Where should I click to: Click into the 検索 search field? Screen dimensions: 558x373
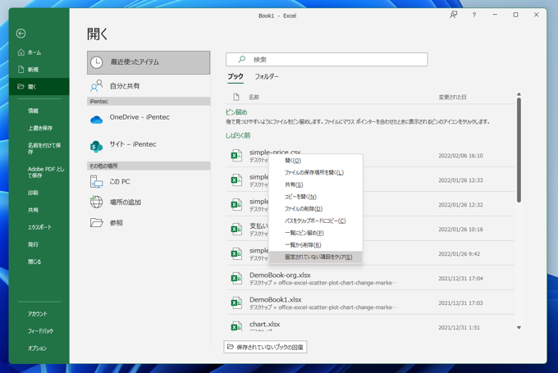[x=327, y=59]
